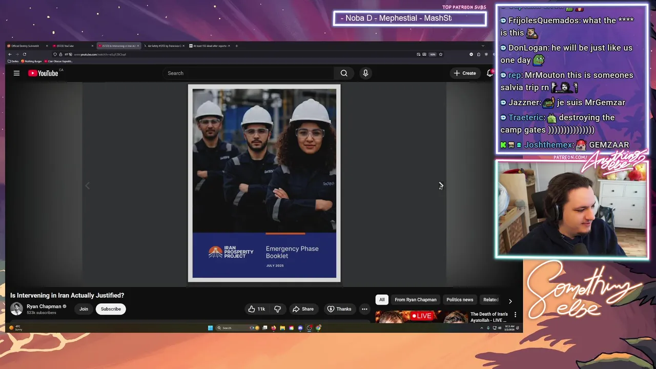Open the Dailies bookmark folder
Screen dimensions: 656x369
[13, 61]
